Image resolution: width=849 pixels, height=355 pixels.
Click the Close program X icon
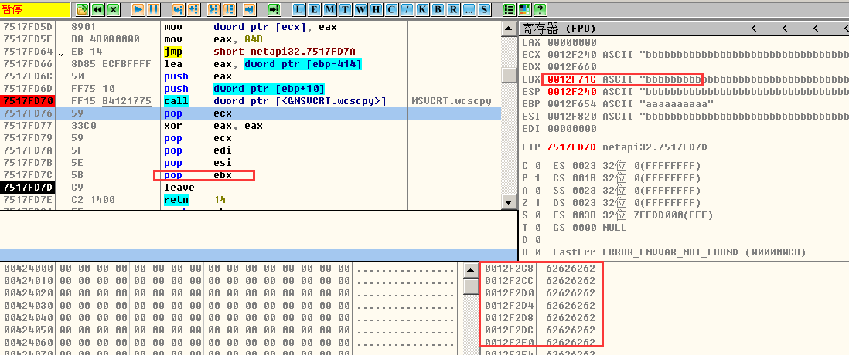[x=114, y=10]
